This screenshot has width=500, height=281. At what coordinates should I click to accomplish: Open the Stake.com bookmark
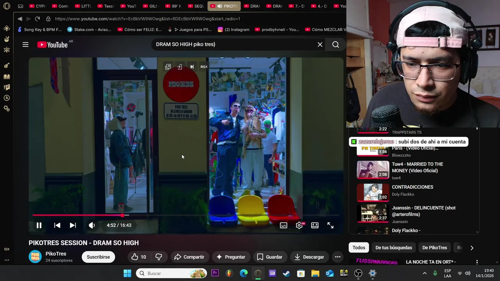(89, 29)
